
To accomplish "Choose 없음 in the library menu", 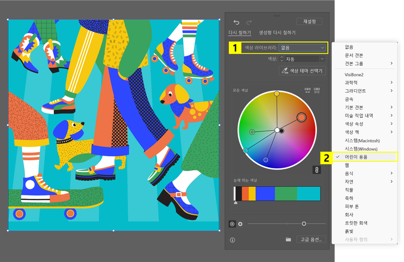I will (x=349, y=47).
